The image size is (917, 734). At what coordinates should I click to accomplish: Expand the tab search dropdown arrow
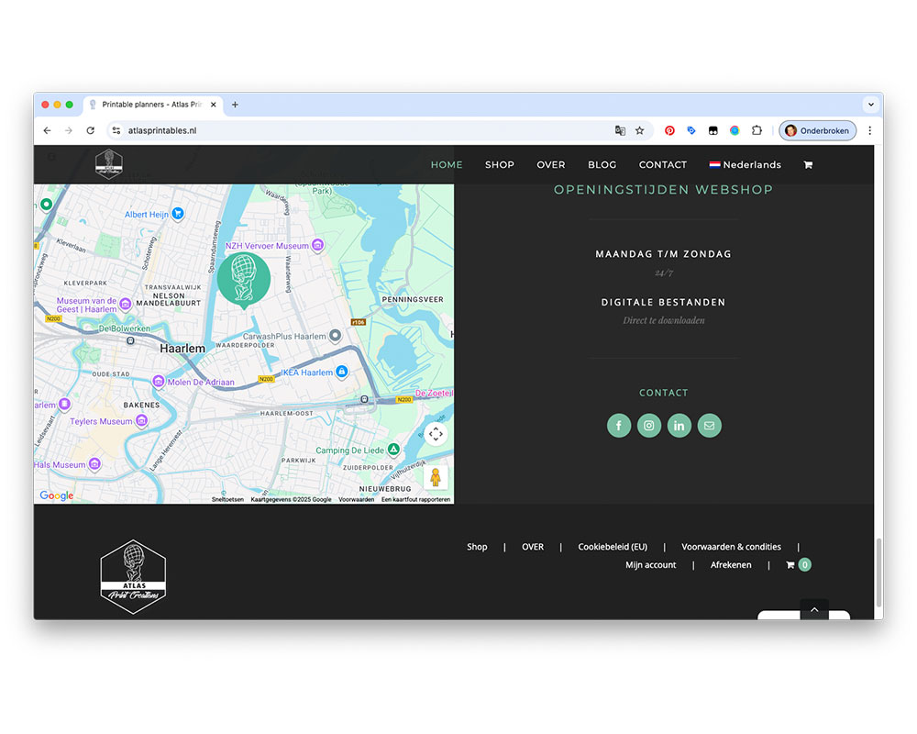point(870,105)
